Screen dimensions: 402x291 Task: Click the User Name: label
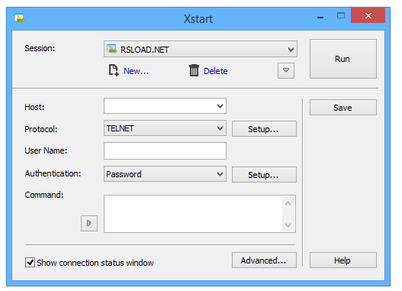coord(46,150)
